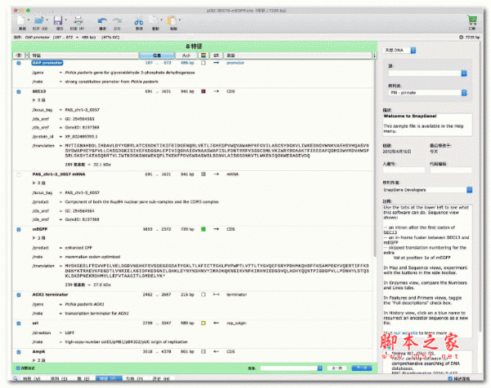Sort by the feature name column header
This screenshot has height=388, width=491.
tap(84, 56)
